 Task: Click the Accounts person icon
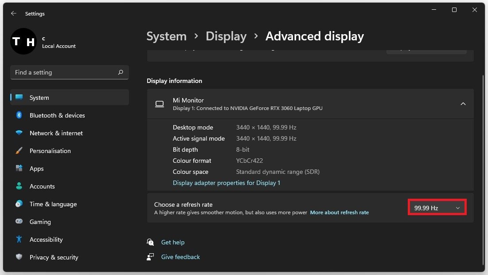tap(19, 186)
